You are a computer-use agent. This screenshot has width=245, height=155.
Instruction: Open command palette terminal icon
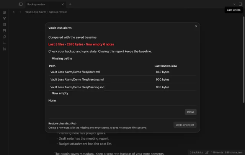[x=4, y=43]
